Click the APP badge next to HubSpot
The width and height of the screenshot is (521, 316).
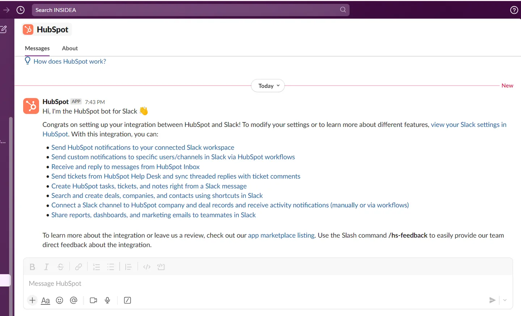(76, 101)
